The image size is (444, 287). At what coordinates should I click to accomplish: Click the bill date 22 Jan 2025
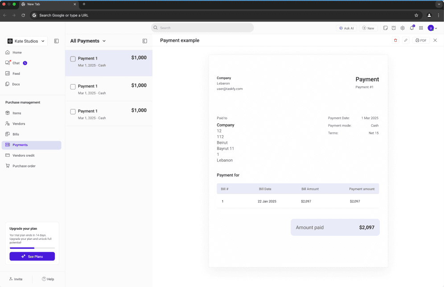click(267, 201)
